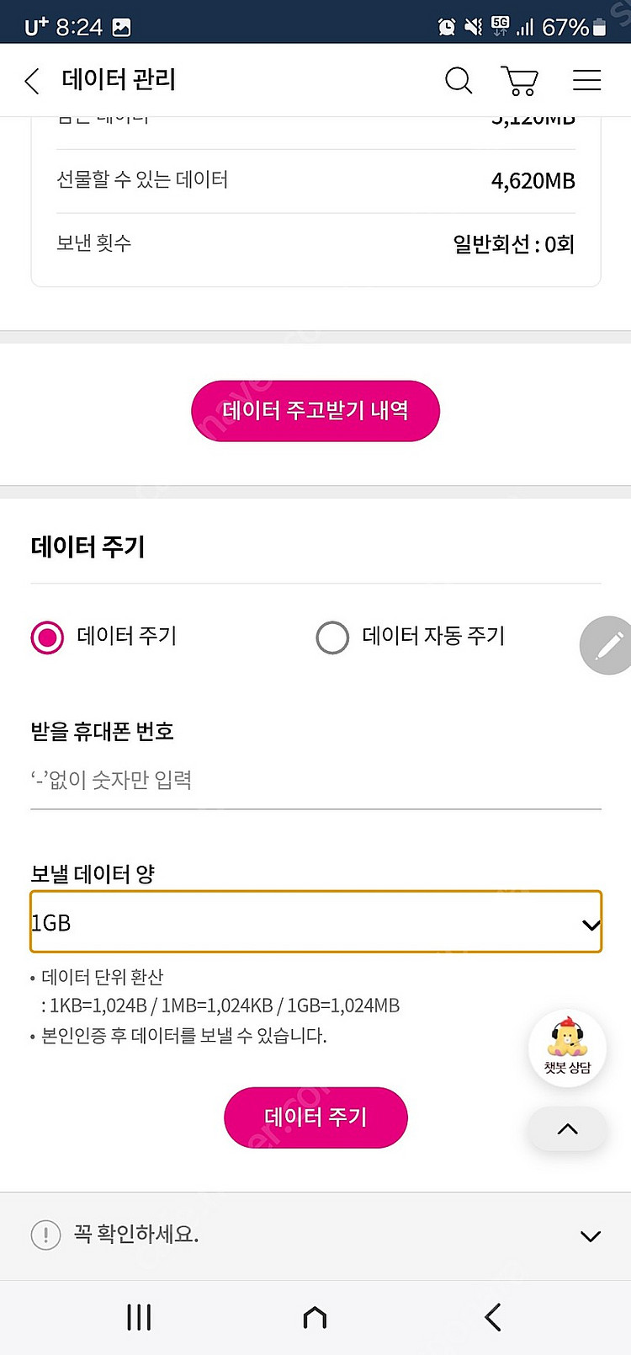Tap the 보낸 횟수 row

pyautogui.click(x=315, y=244)
